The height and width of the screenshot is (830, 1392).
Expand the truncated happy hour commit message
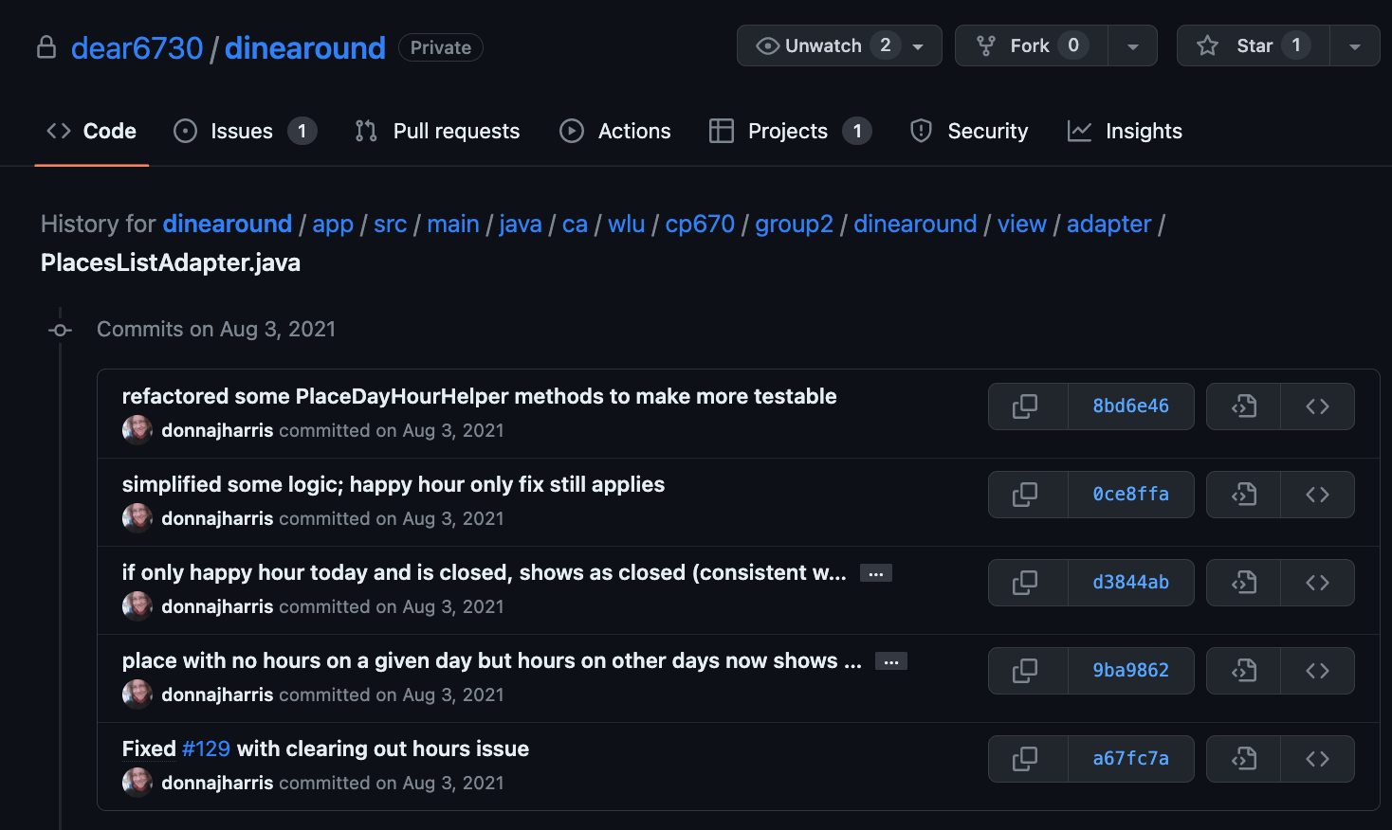pyautogui.click(x=875, y=572)
